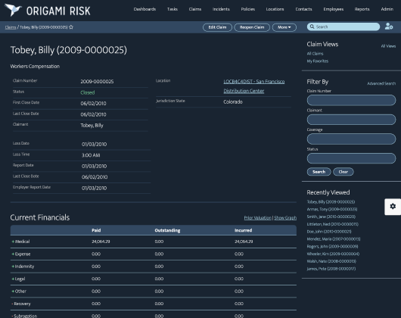The width and height of the screenshot is (401, 318).
Task: Click the Edit Claim button
Action: 217,27
